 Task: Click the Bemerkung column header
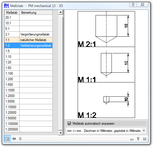pyautogui.click(x=36, y=13)
